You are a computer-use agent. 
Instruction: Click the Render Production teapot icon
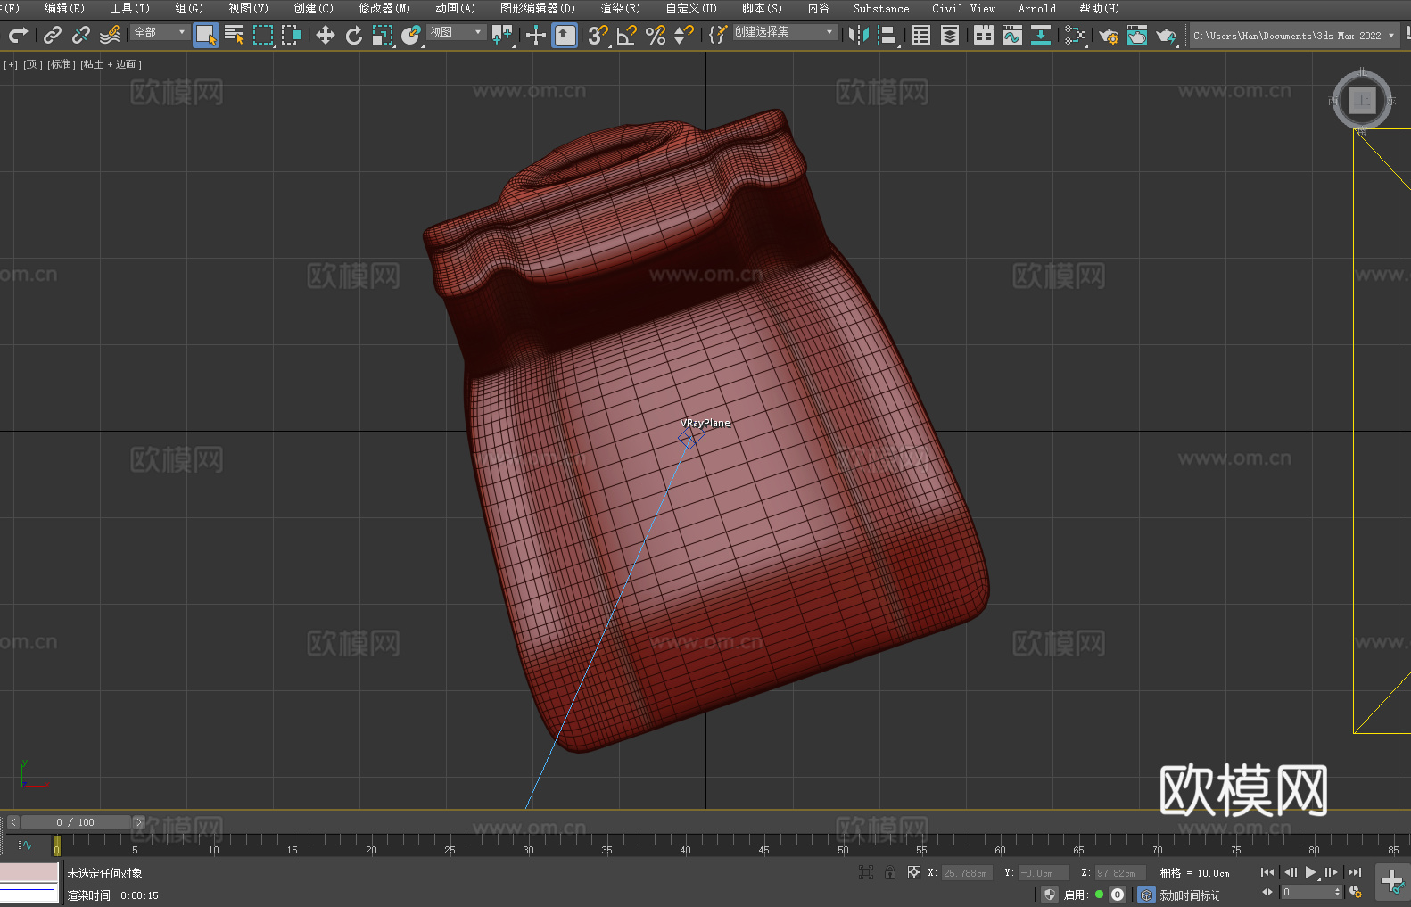tap(1166, 35)
